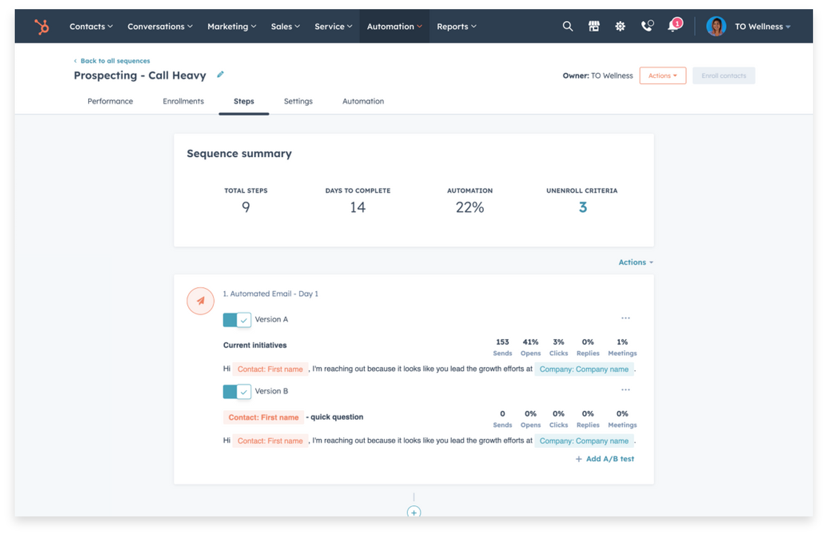Open the three-dot menu for Version A
The height and width of the screenshot is (536, 827).
(x=625, y=318)
